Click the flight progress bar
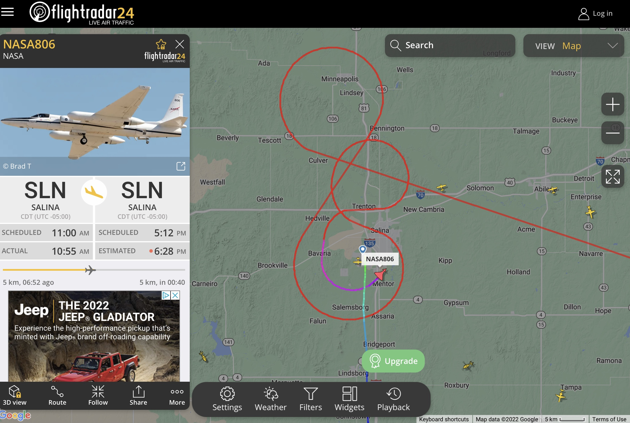This screenshot has width=630, height=423. [x=94, y=270]
